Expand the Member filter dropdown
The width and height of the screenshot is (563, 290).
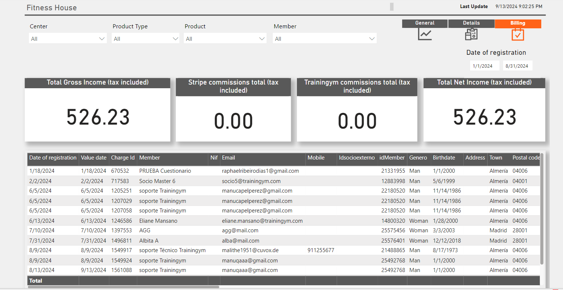pos(325,39)
